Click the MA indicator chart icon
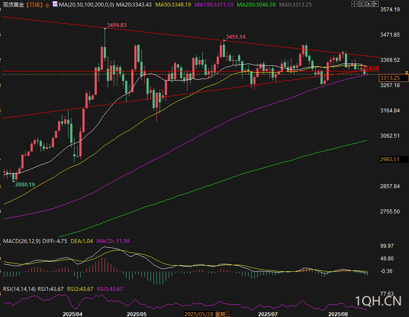The width and height of the screenshot is (409, 317). (x=55, y=4)
